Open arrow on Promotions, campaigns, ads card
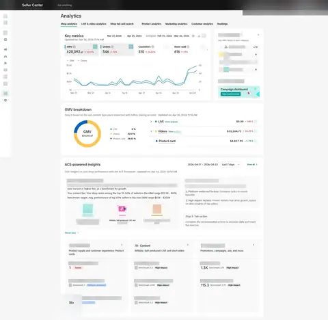 point(254,245)
